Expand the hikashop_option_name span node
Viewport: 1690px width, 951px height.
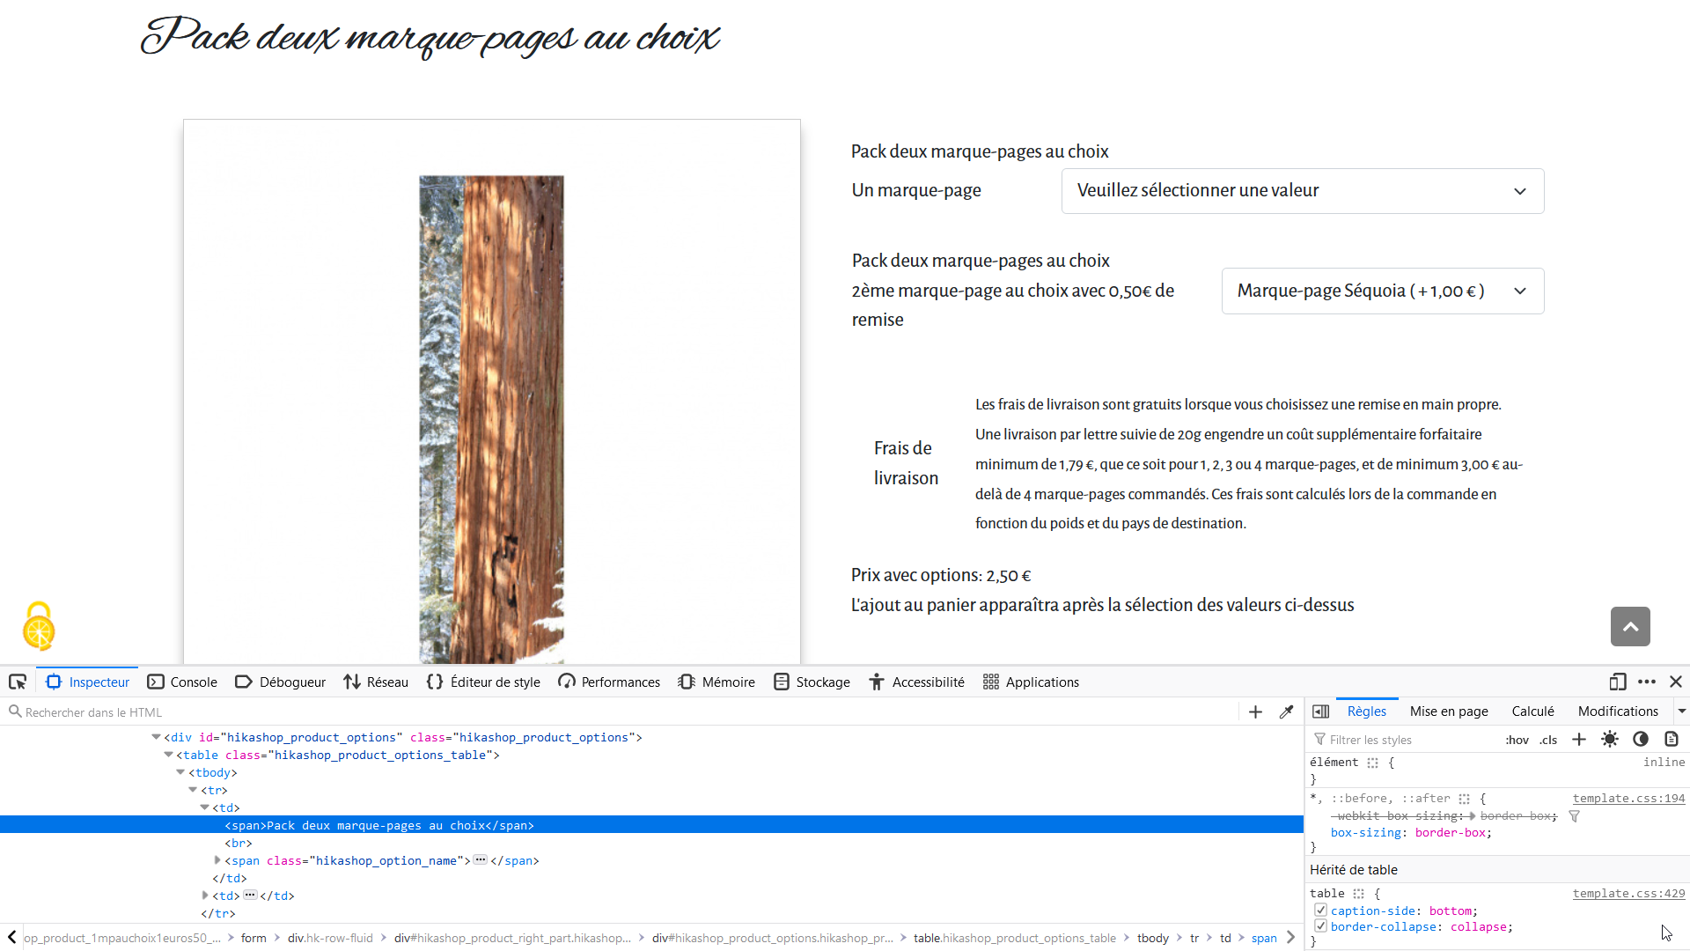point(217,860)
